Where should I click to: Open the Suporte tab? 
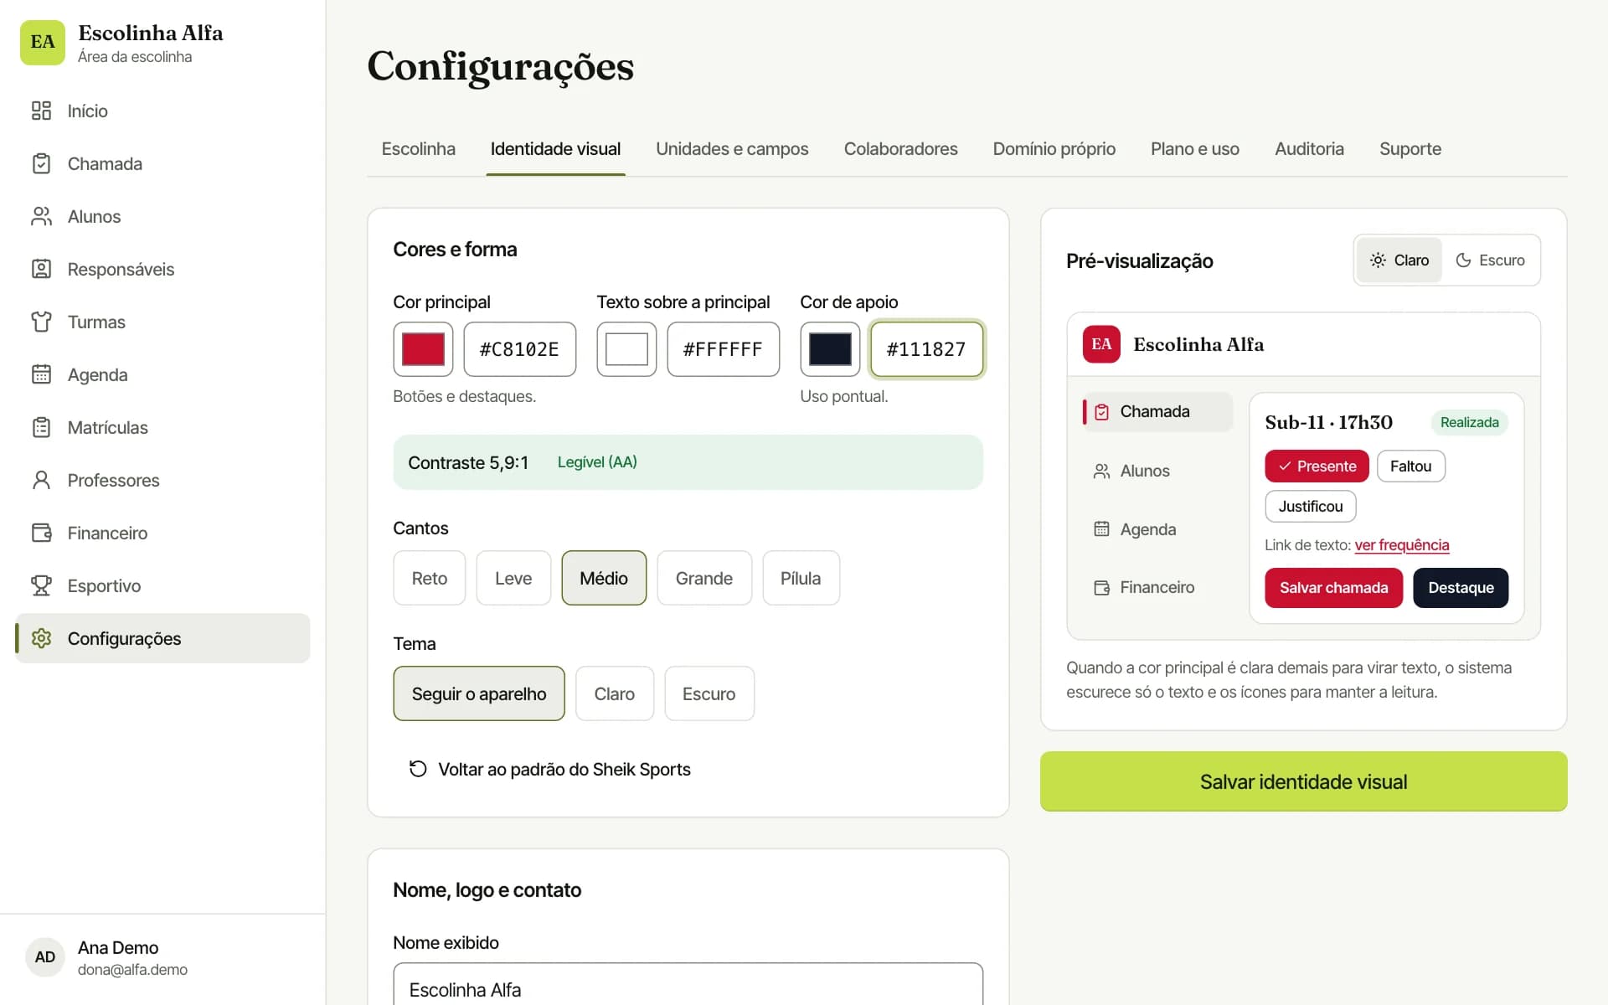[x=1410, y=149]
